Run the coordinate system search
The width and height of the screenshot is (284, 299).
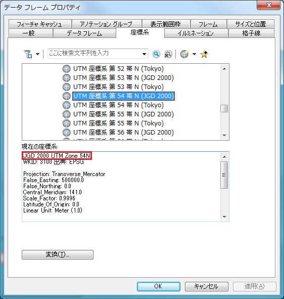156,54
